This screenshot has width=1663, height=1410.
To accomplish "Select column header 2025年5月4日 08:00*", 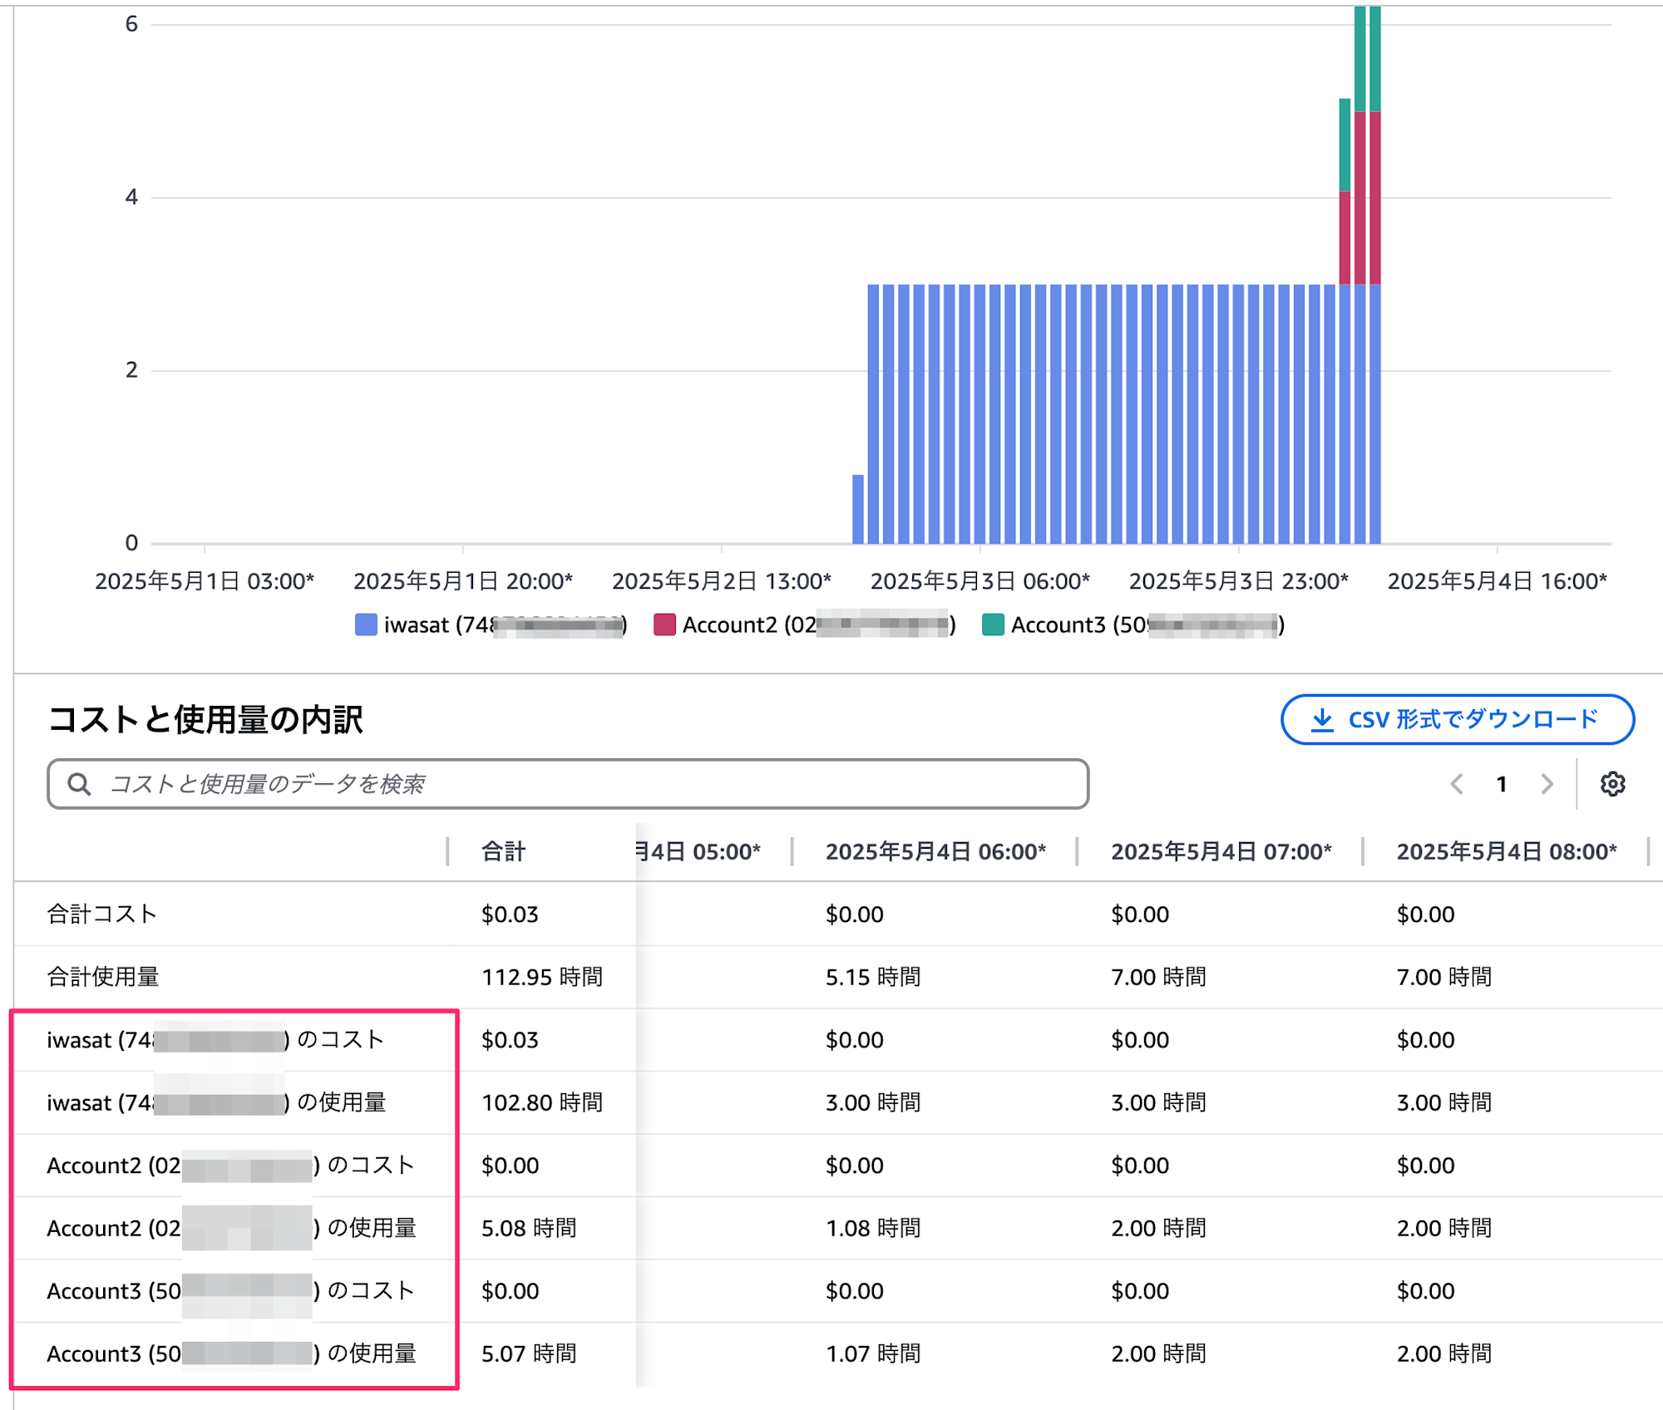I will click(1506, 851).
